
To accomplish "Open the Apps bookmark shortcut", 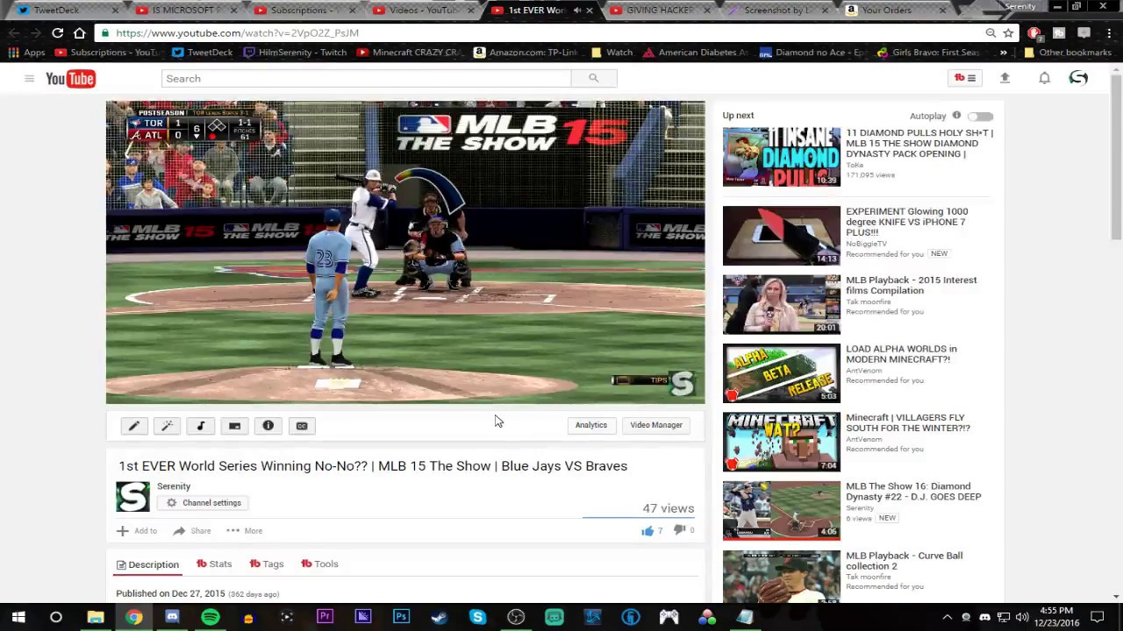I will [x=26, y=53].
